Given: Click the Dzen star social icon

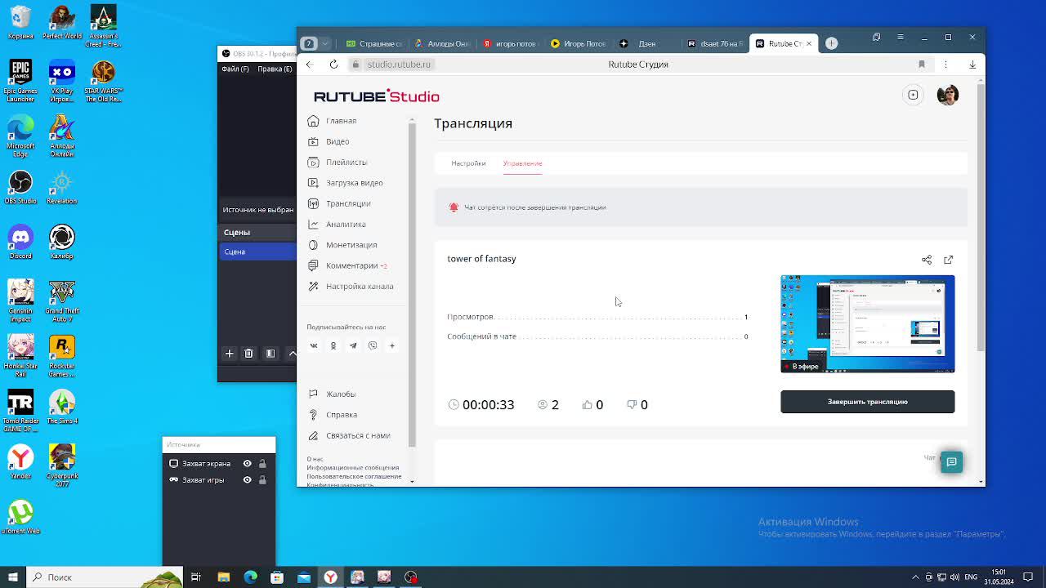Looking at the screenshot, I should (391, 345).
